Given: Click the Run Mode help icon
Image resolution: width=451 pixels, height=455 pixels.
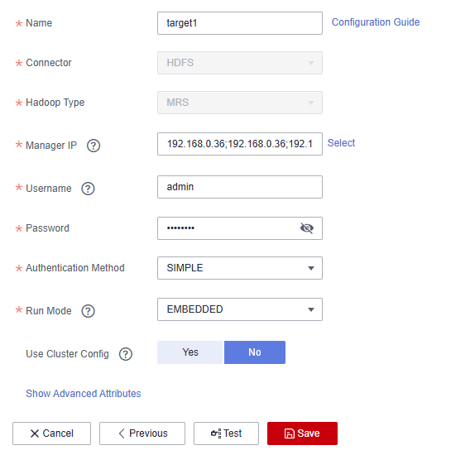Looking at the screenshot, I should coord(88,311).
